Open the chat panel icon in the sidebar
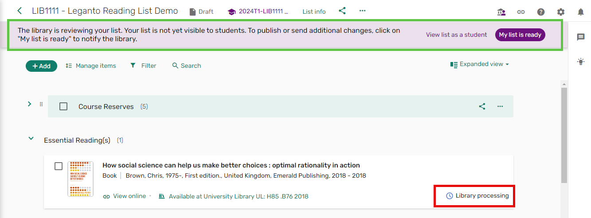The image size is (591, 218). pyautogui.click(x=580, y=37)
